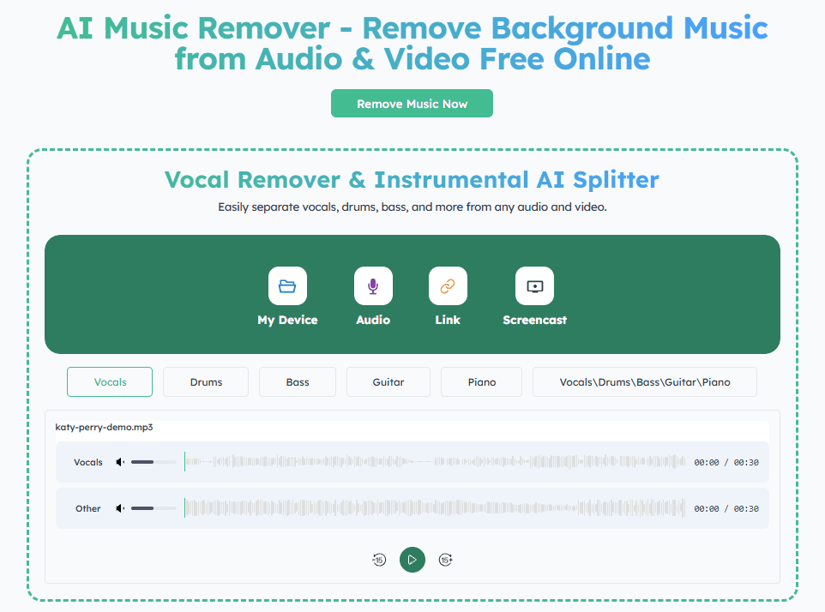
Task: Click the My Device label text
Action: click(287, 321)
